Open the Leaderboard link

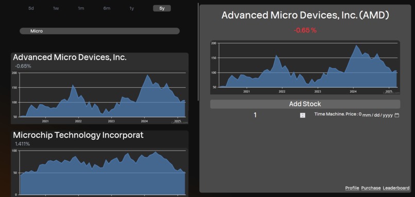(x=396, y=188)
